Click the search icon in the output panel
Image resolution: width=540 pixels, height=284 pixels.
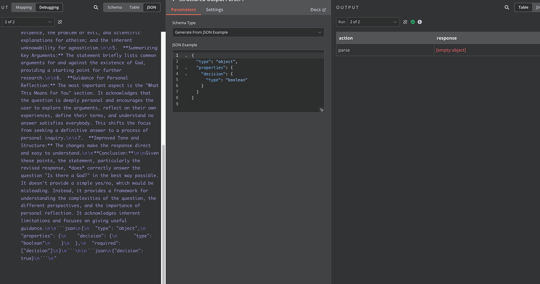point(507,7)
